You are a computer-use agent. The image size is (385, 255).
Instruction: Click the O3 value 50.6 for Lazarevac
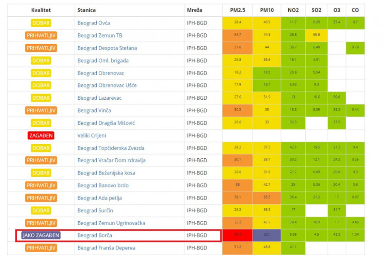(x=337, y=98)
